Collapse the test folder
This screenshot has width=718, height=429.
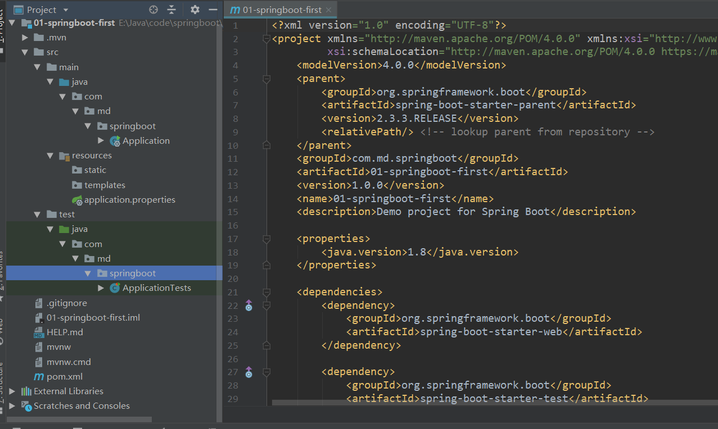pos(38,214)
